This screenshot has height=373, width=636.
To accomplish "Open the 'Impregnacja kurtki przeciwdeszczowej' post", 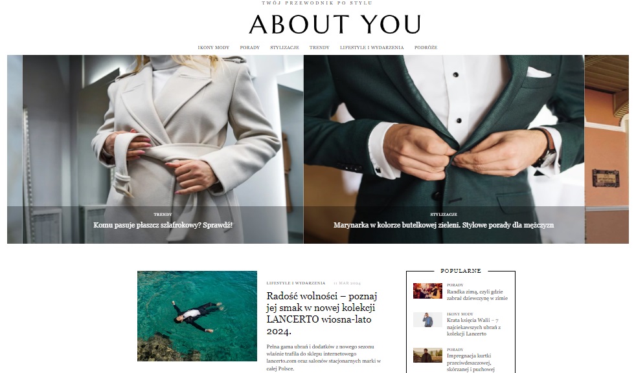I will pyautogui.click(x=470, y=363).
